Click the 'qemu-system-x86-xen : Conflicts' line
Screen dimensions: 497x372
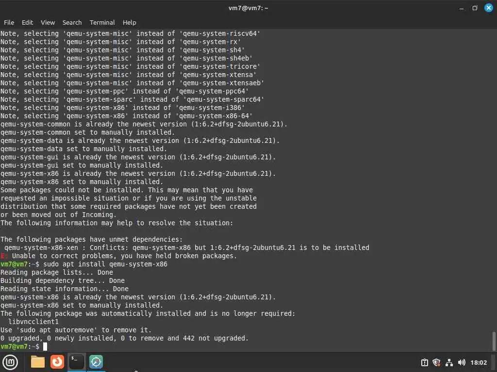187,248
